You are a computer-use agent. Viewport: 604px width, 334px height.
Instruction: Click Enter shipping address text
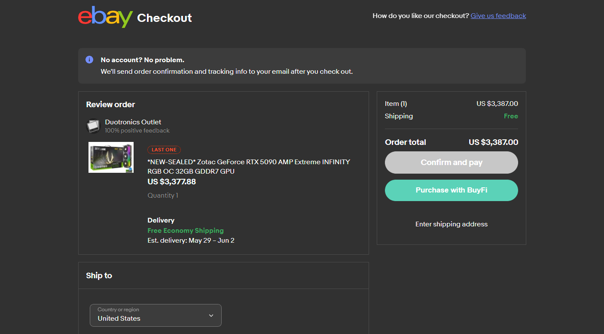tap(451, 224)
